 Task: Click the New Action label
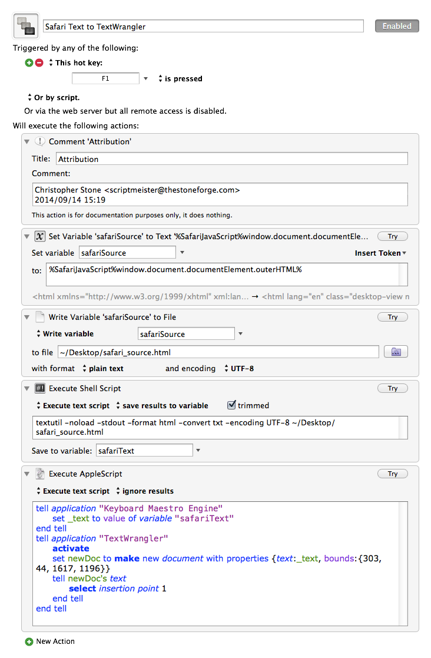tap(55, 642)
